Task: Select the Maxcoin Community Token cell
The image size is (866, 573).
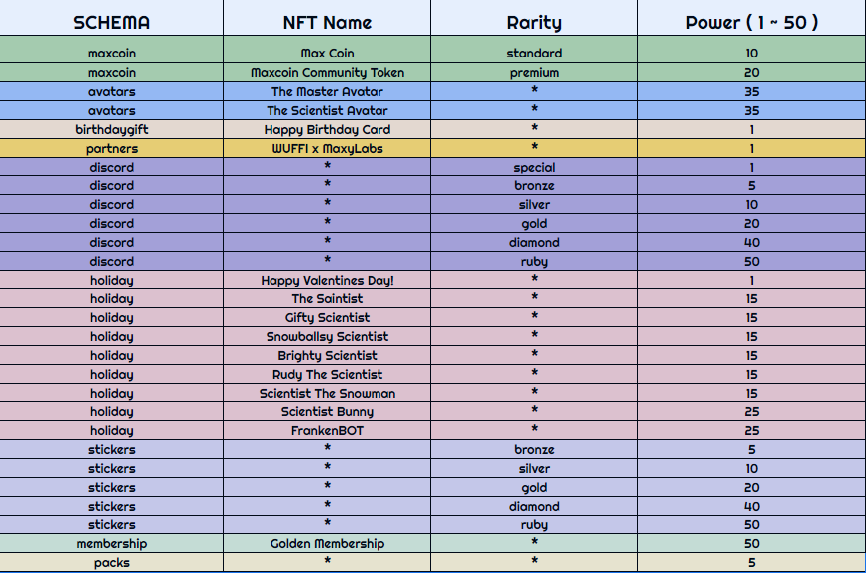Action: point(327,72)
